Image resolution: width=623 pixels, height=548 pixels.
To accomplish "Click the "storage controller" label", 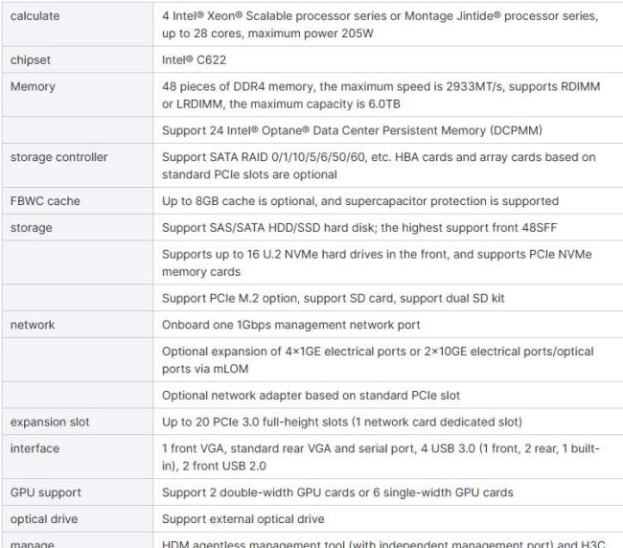I will tap(58, 157).
